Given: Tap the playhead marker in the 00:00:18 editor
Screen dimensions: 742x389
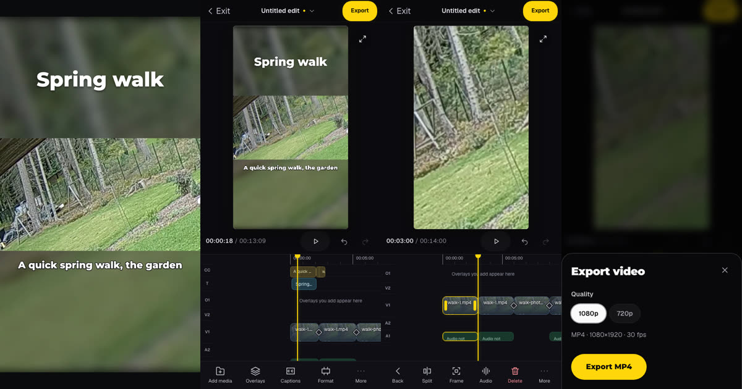Looking at the screenshot, I should [297, 256].
